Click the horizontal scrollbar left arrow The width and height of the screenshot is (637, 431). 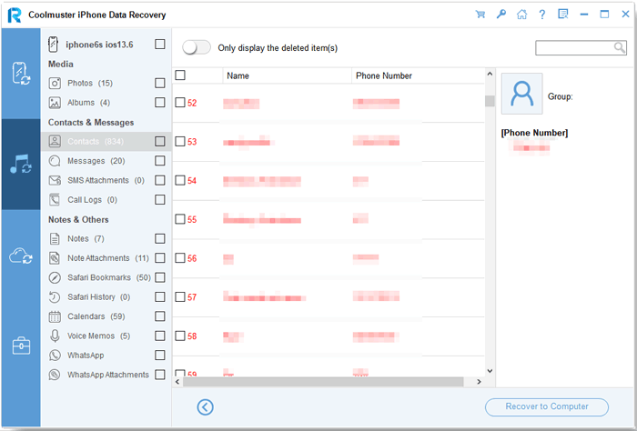tap(177, 382)
